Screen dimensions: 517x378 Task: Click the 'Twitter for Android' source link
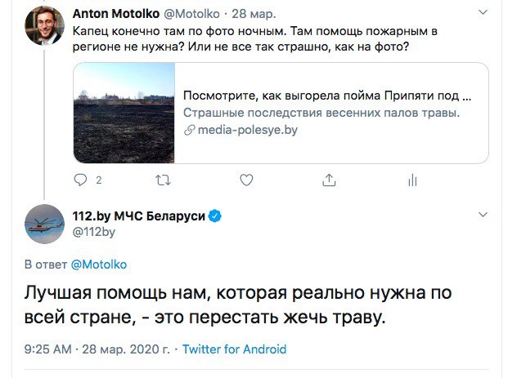click(x=234, y=349)
